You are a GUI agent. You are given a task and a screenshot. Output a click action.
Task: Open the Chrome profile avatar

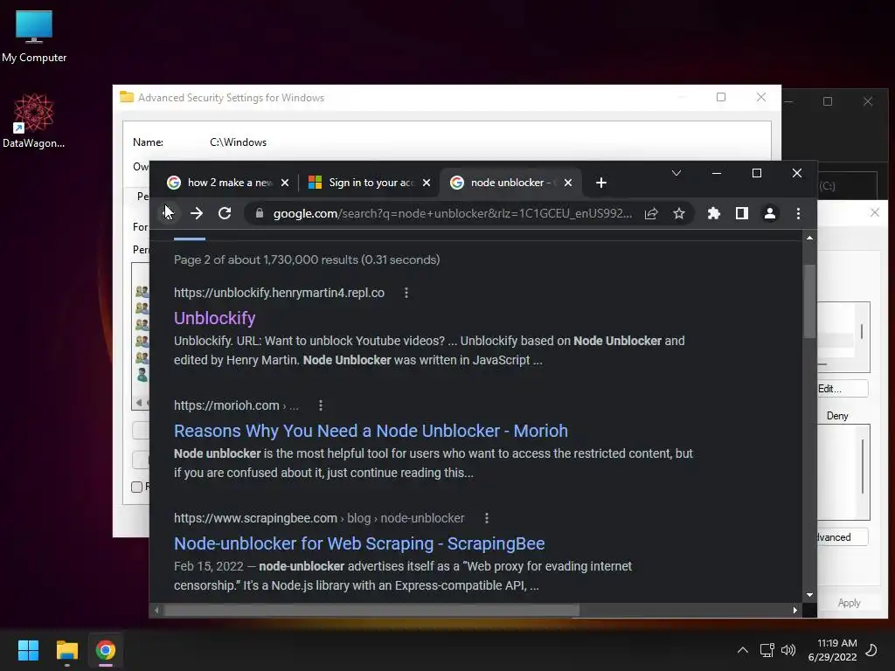(x=769, y=213)
